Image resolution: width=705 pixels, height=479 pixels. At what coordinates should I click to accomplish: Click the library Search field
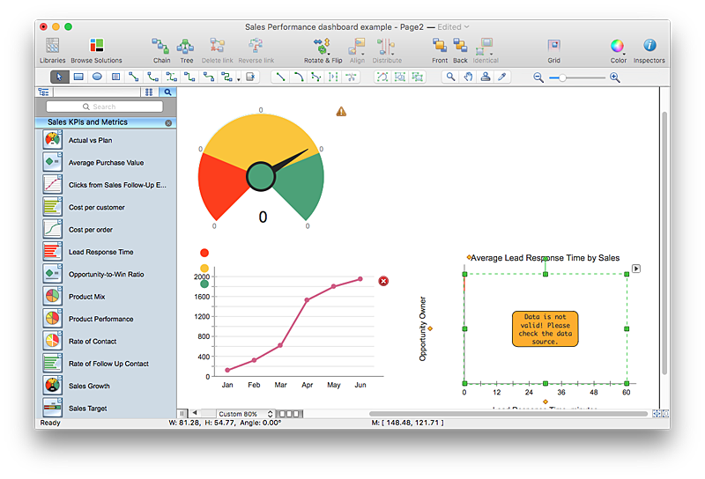click(x=105, y=107)
